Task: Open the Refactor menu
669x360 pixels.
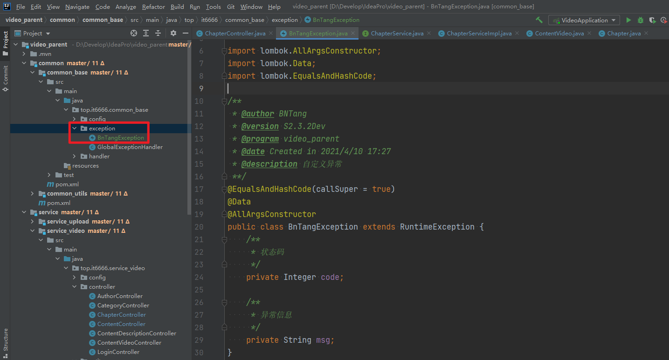Action: (153, 7)
